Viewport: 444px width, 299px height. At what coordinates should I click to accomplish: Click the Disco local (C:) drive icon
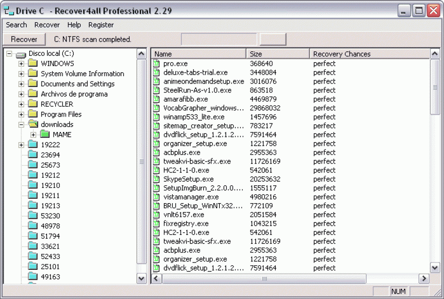coord(21,54)
